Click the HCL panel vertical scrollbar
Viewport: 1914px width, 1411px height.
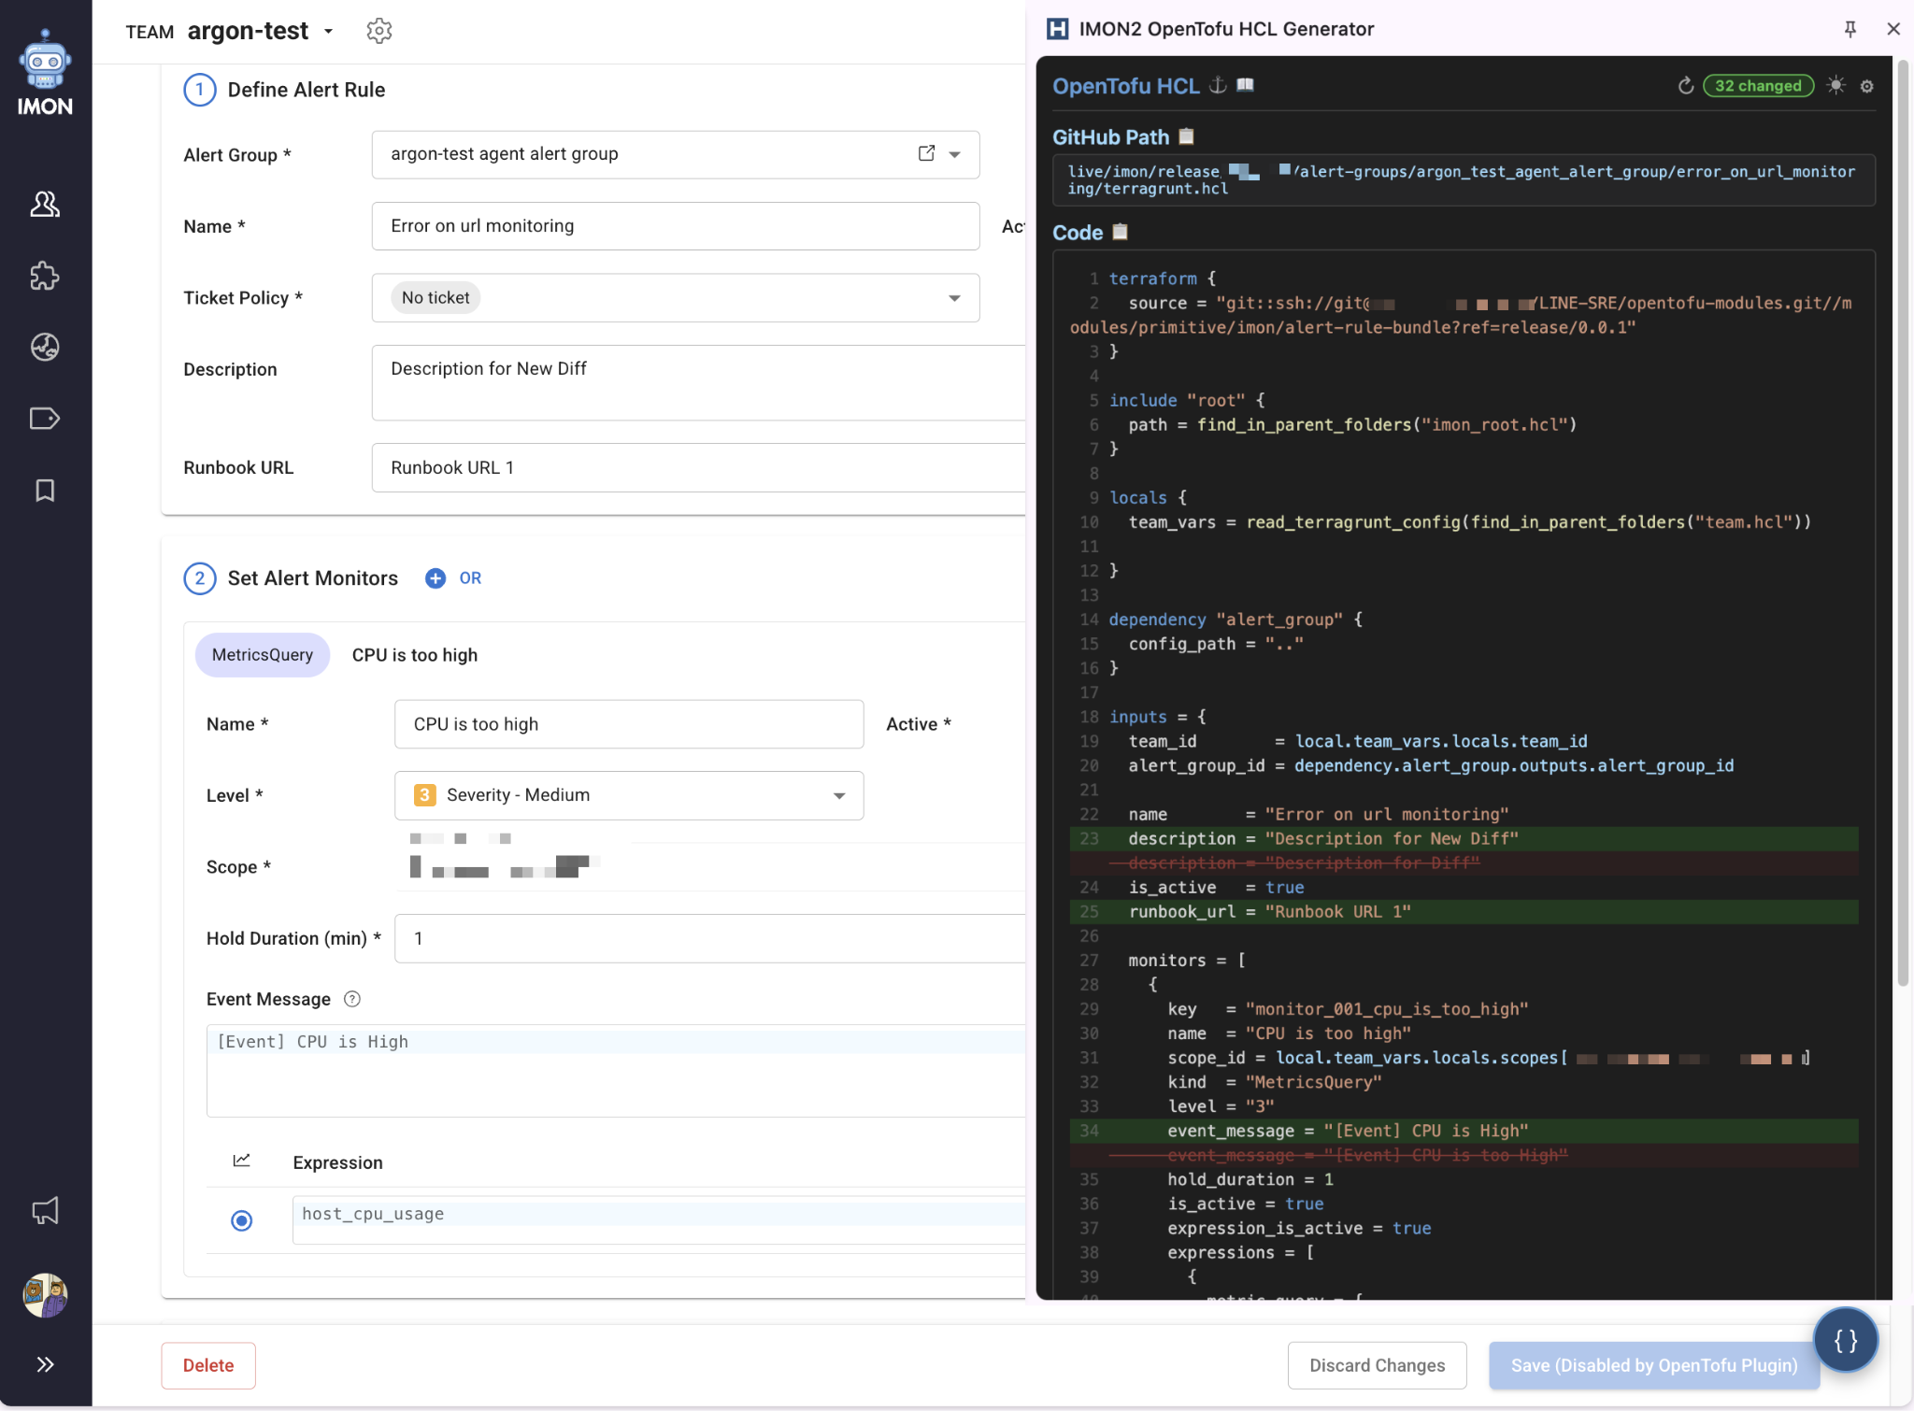(x=1902, y=523)
